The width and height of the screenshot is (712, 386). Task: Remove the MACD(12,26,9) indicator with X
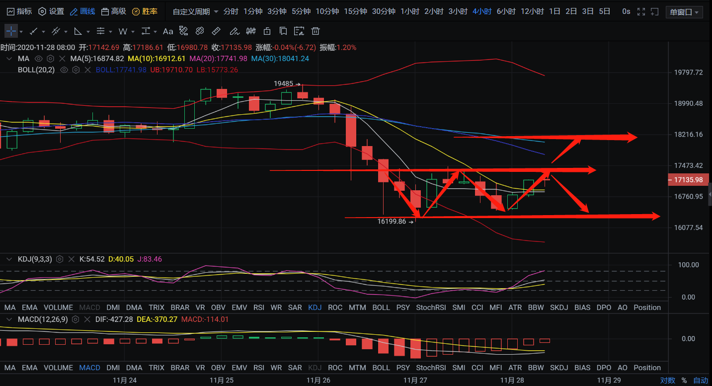(86, 319)
